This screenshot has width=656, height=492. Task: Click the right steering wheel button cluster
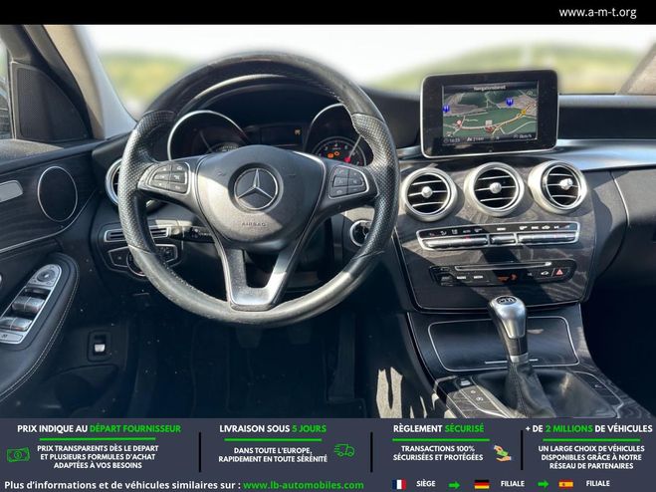coord(348,181)
